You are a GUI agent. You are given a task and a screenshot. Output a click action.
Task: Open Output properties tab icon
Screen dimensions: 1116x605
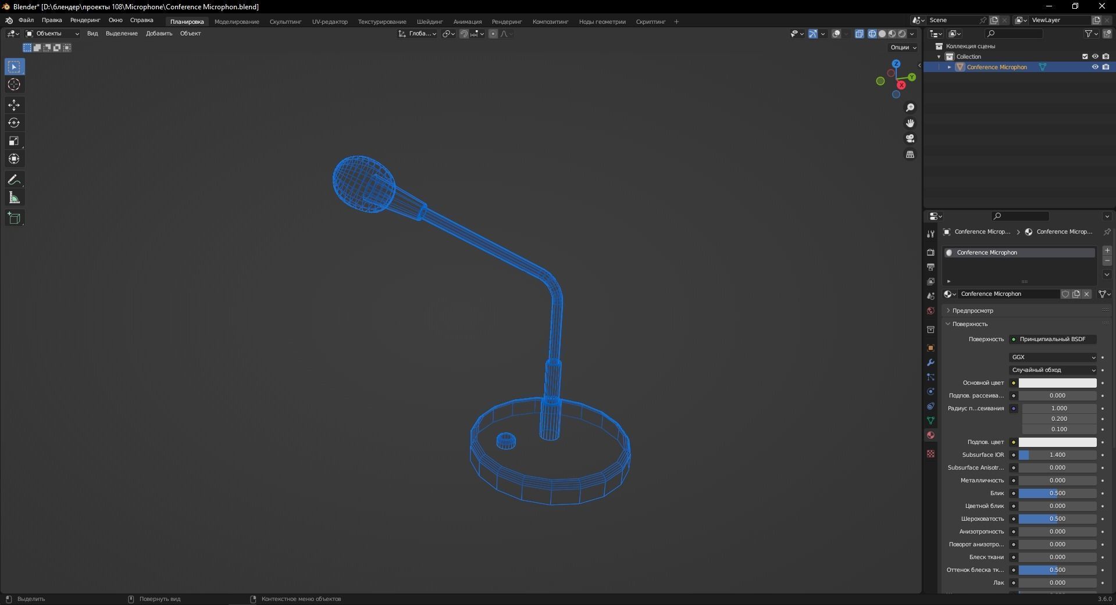(930, 267)
